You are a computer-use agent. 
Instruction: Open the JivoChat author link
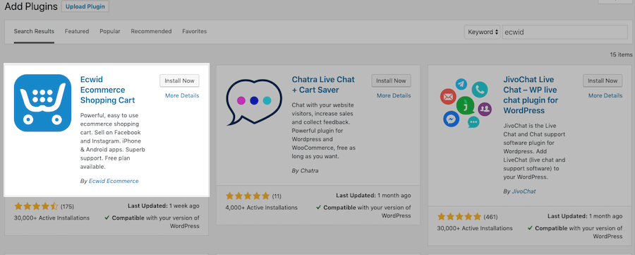click(524, 191)
